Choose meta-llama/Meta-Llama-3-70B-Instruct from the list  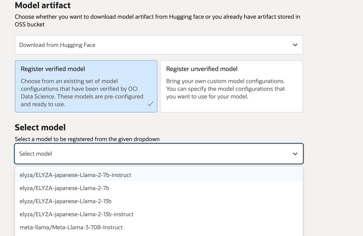(71, 227)
